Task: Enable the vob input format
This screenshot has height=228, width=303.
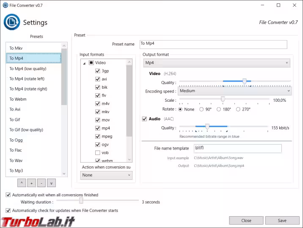Action: tap(98, 153)
